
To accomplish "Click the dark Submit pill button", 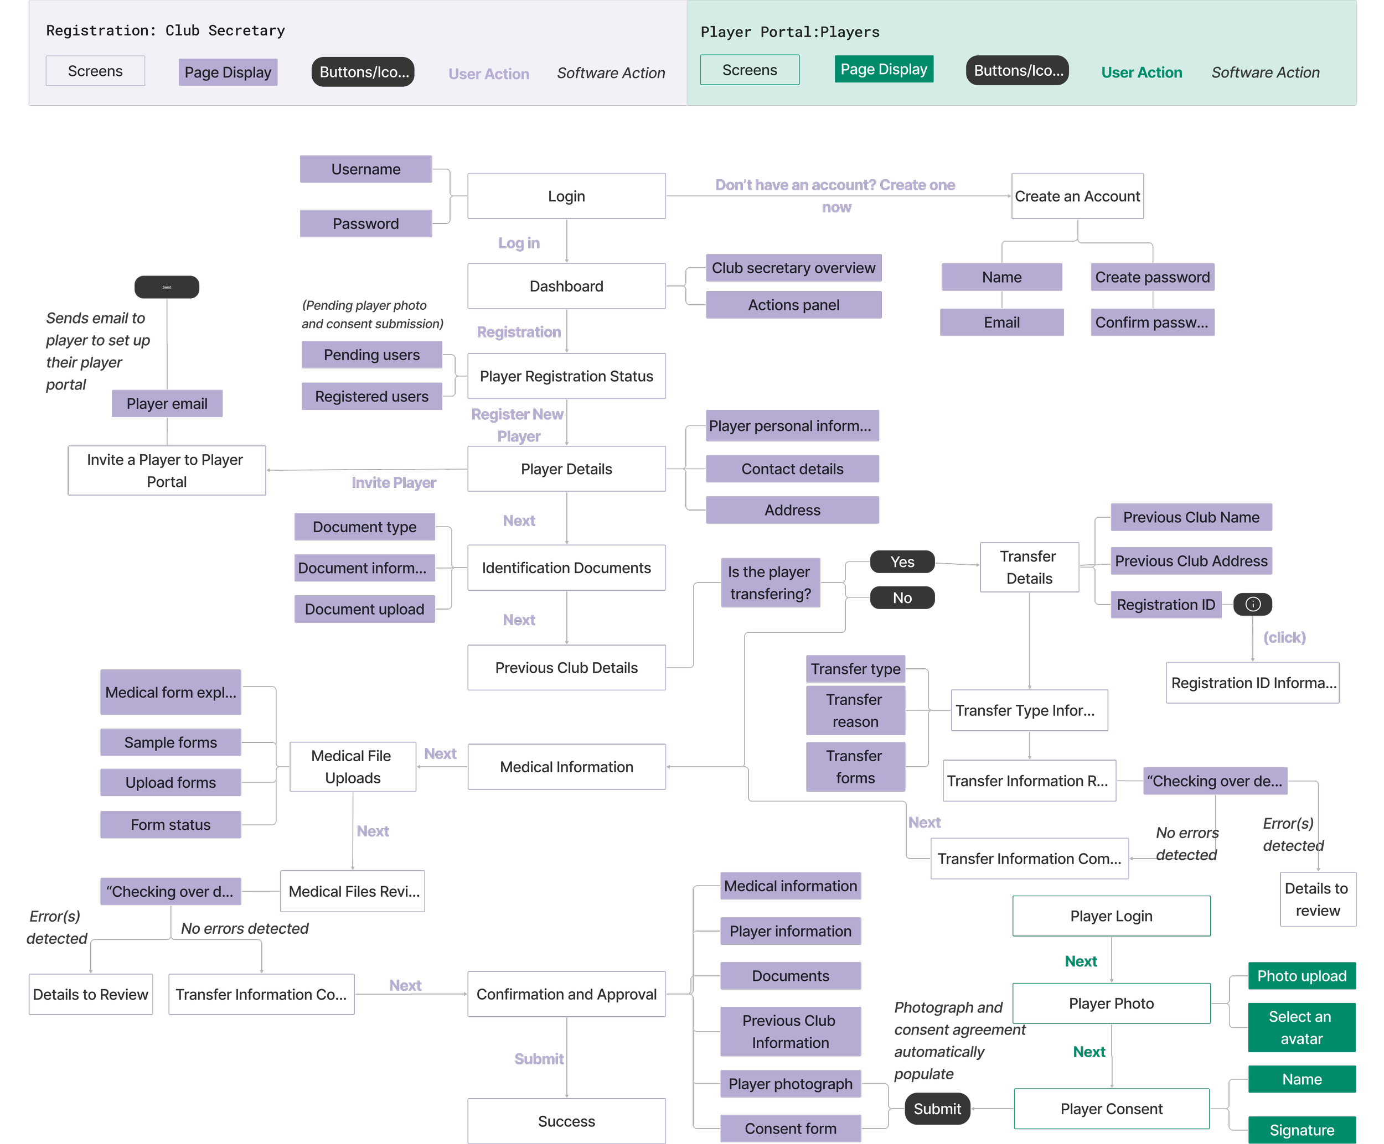I will point(937,1109).
